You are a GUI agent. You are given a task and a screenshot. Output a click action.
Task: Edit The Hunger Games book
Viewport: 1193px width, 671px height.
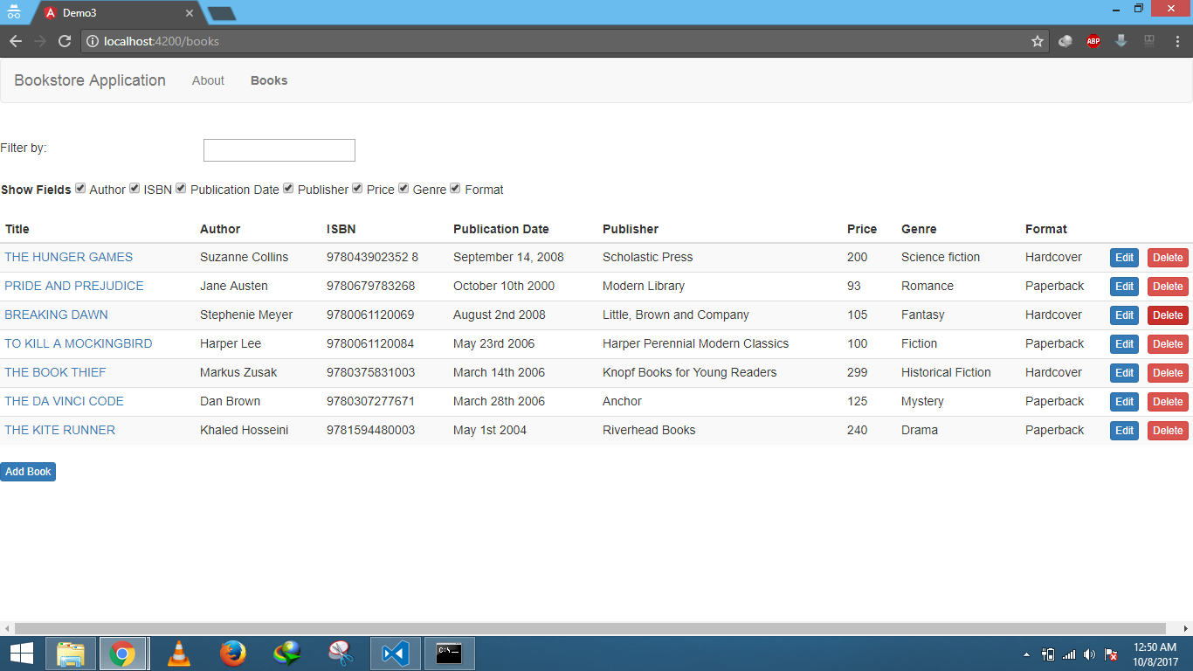1124,258
